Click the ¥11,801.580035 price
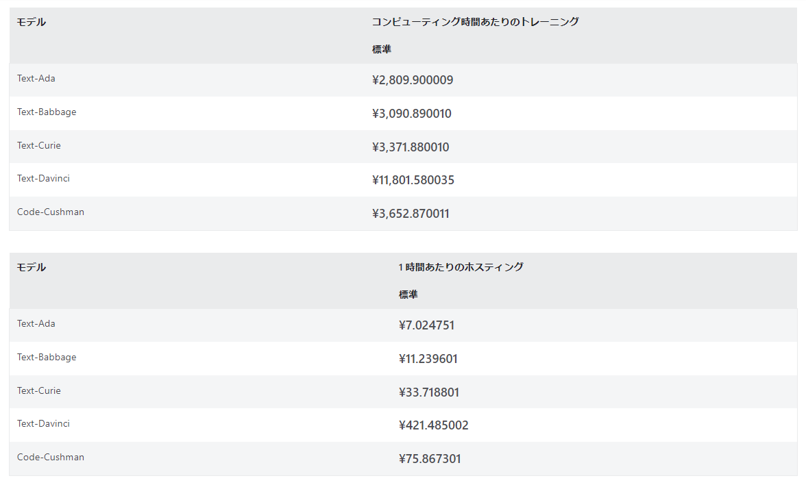Screen dimensions: 806x487 [413, 180]
